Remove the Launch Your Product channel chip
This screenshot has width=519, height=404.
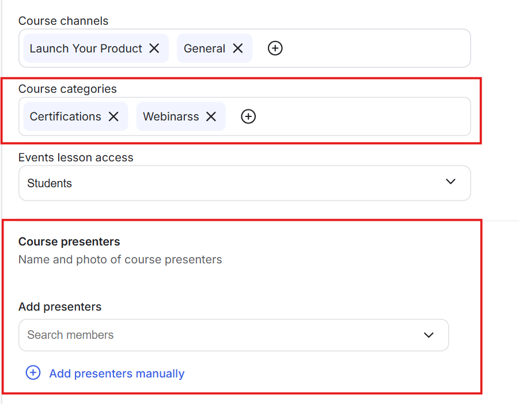[154, 48]
